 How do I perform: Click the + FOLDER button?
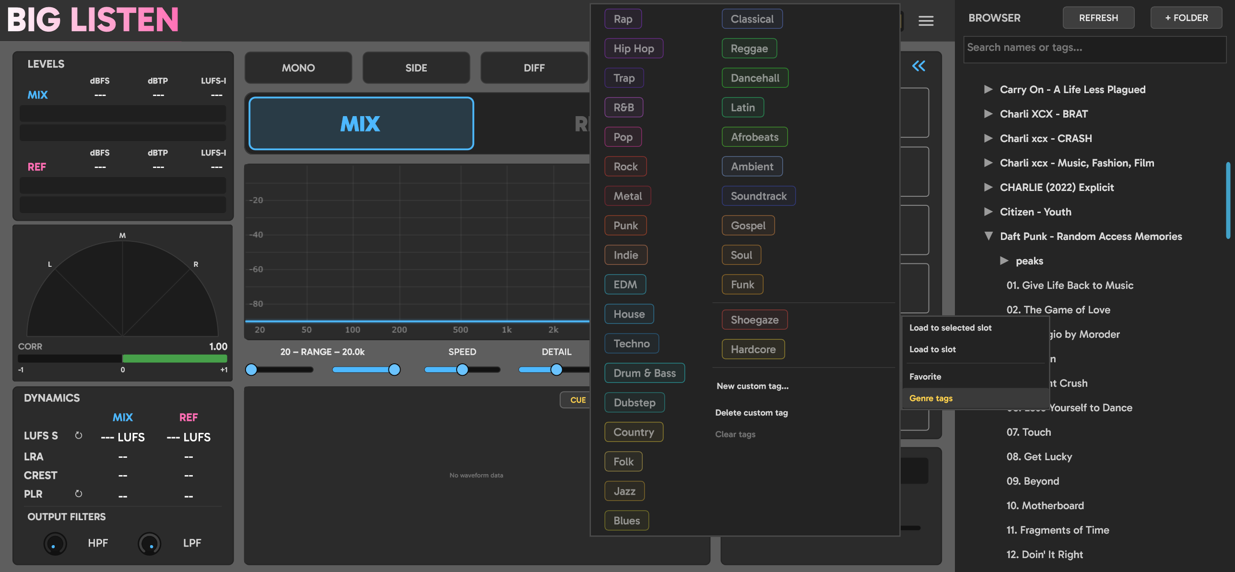coord(1187,18)
